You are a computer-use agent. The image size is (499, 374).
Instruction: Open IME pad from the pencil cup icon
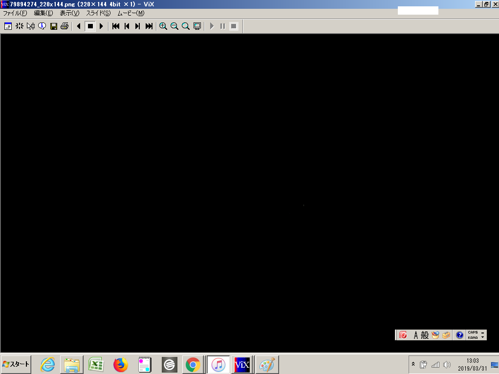[x=435, y=335]
